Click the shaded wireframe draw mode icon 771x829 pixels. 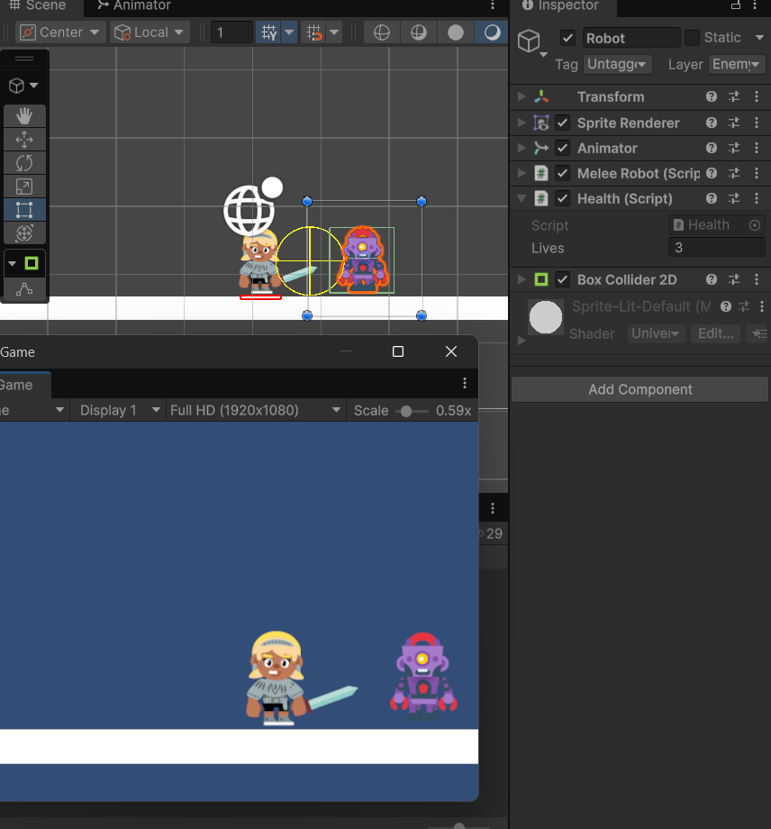pyautogui.click(x=419, y=32)
